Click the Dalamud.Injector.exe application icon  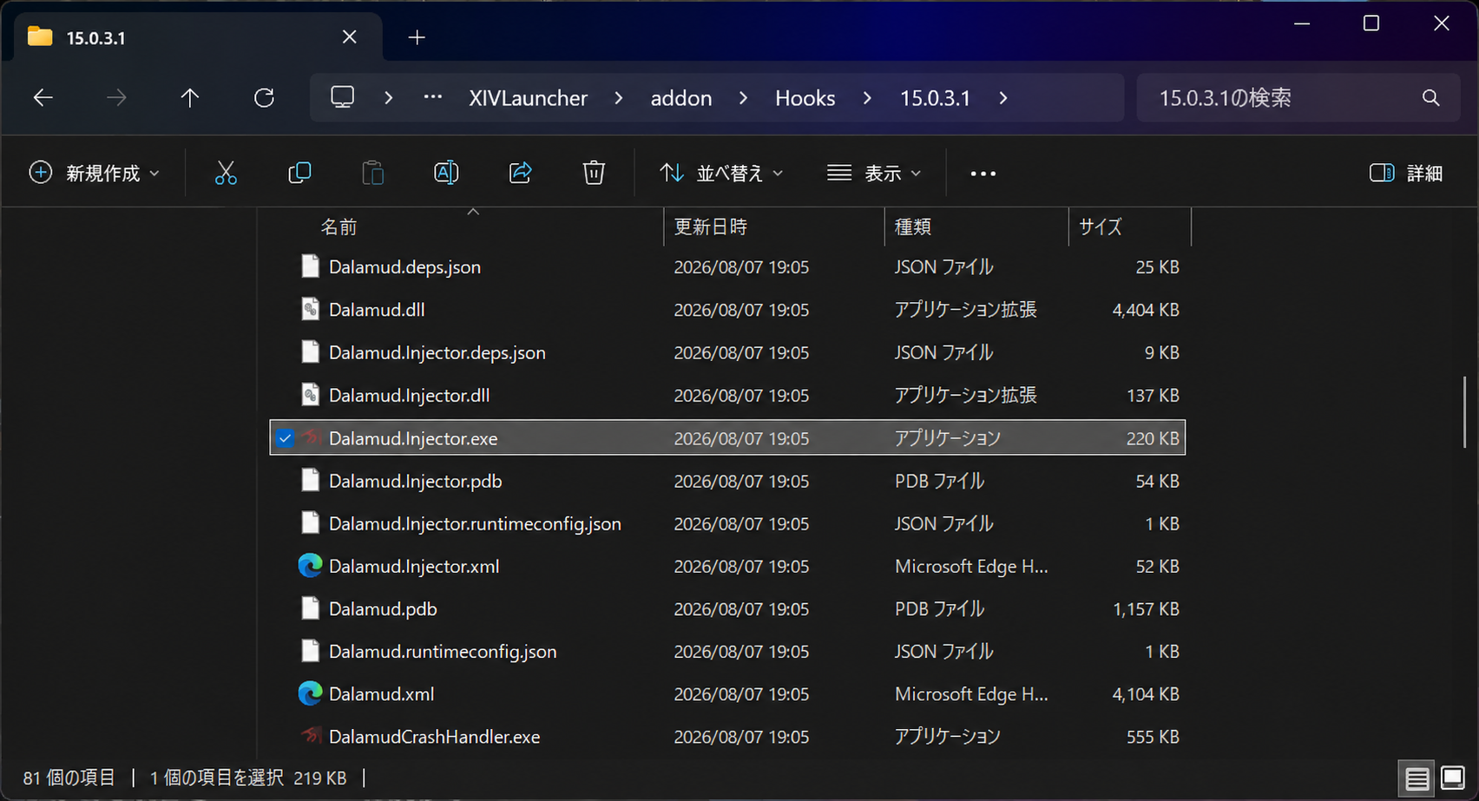coord(310,437)
